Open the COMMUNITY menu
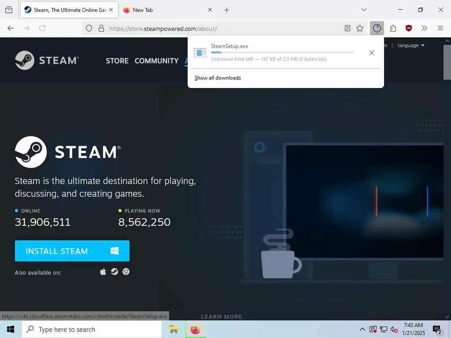This screenshot has width=451, height=338. coord(156,61)
